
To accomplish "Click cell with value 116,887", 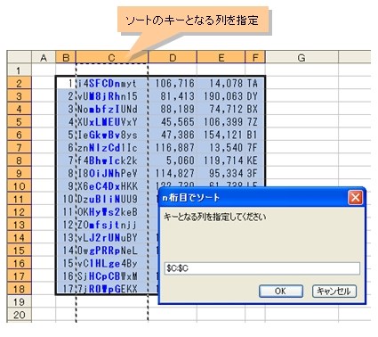I will tap(173, 147).
